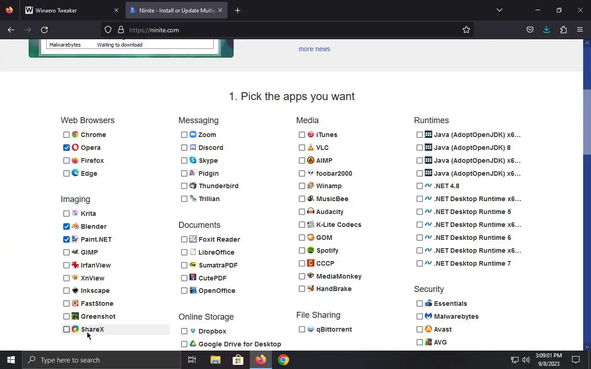
Task: Save page to Pocket icon
Action: click(530, 30)
